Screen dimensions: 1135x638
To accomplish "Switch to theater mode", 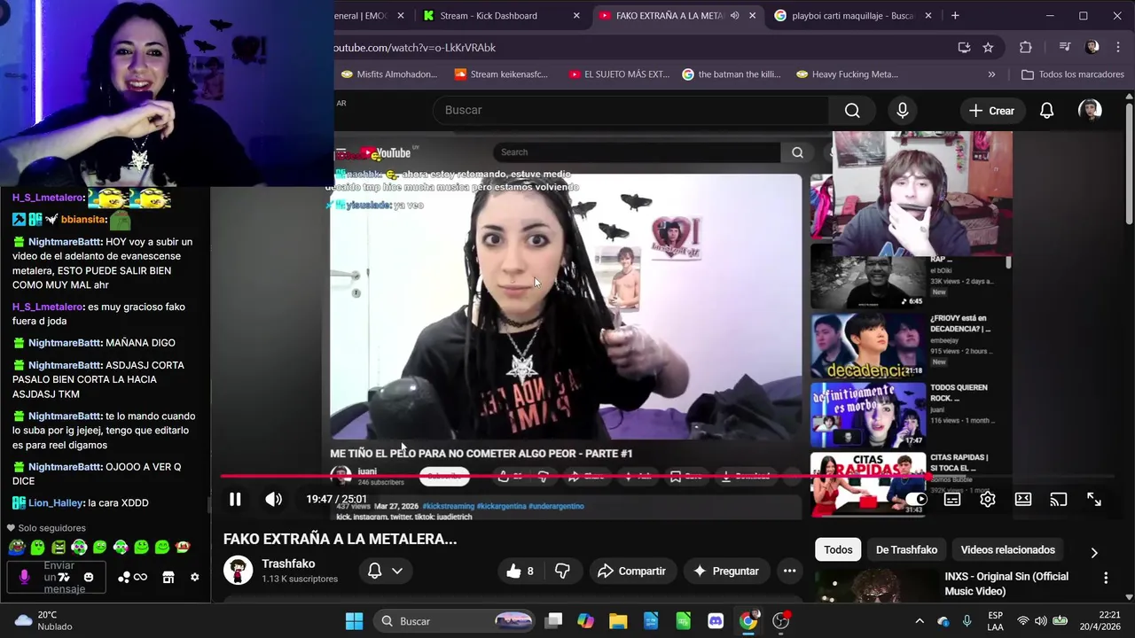I will [1023, 500].
